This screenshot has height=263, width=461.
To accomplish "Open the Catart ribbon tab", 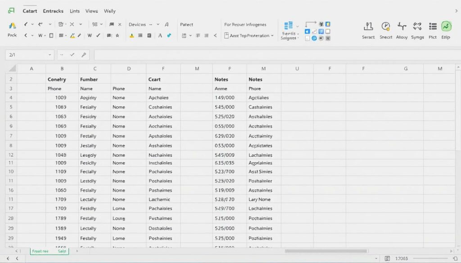I will [30, 11].
